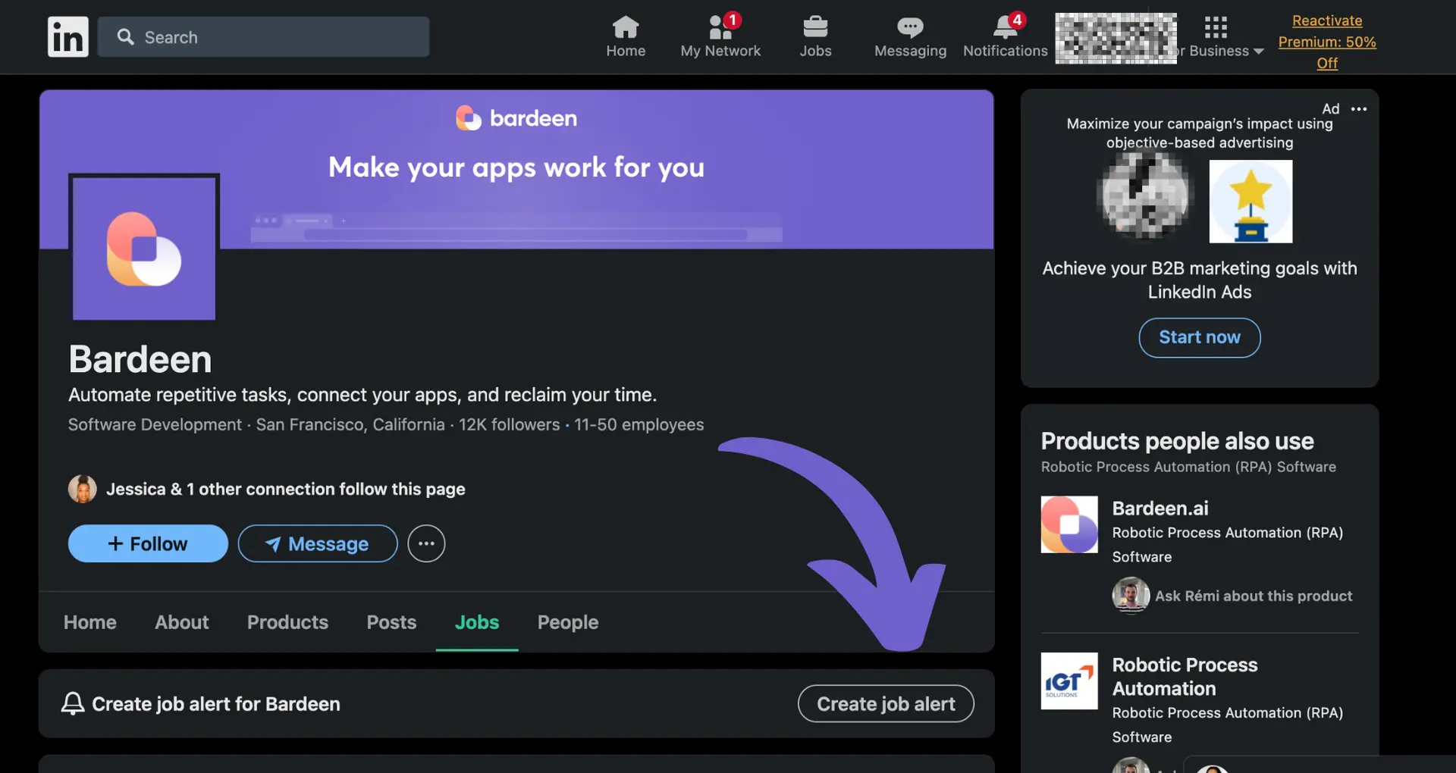This screenshot has height=773, width=1456.
Task: Click the Bardeen banner logo
Action: point(516,118)
